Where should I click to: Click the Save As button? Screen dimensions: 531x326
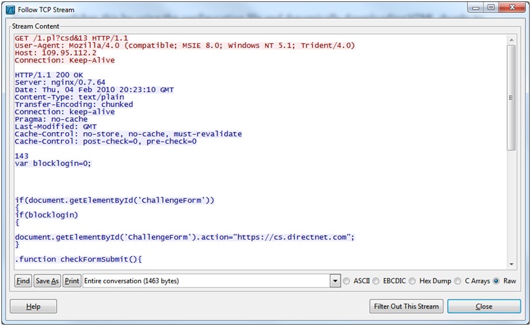(47, 281)
